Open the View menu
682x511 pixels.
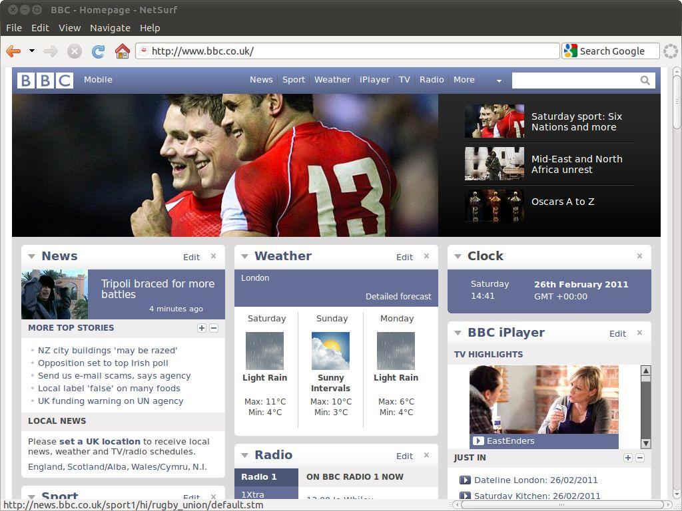tap(69, 28)
